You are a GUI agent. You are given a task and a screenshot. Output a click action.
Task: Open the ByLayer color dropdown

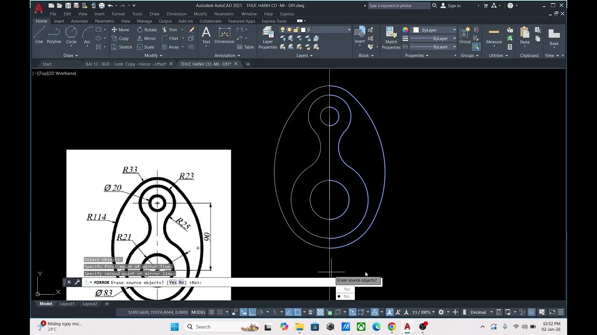pos(434,30)
